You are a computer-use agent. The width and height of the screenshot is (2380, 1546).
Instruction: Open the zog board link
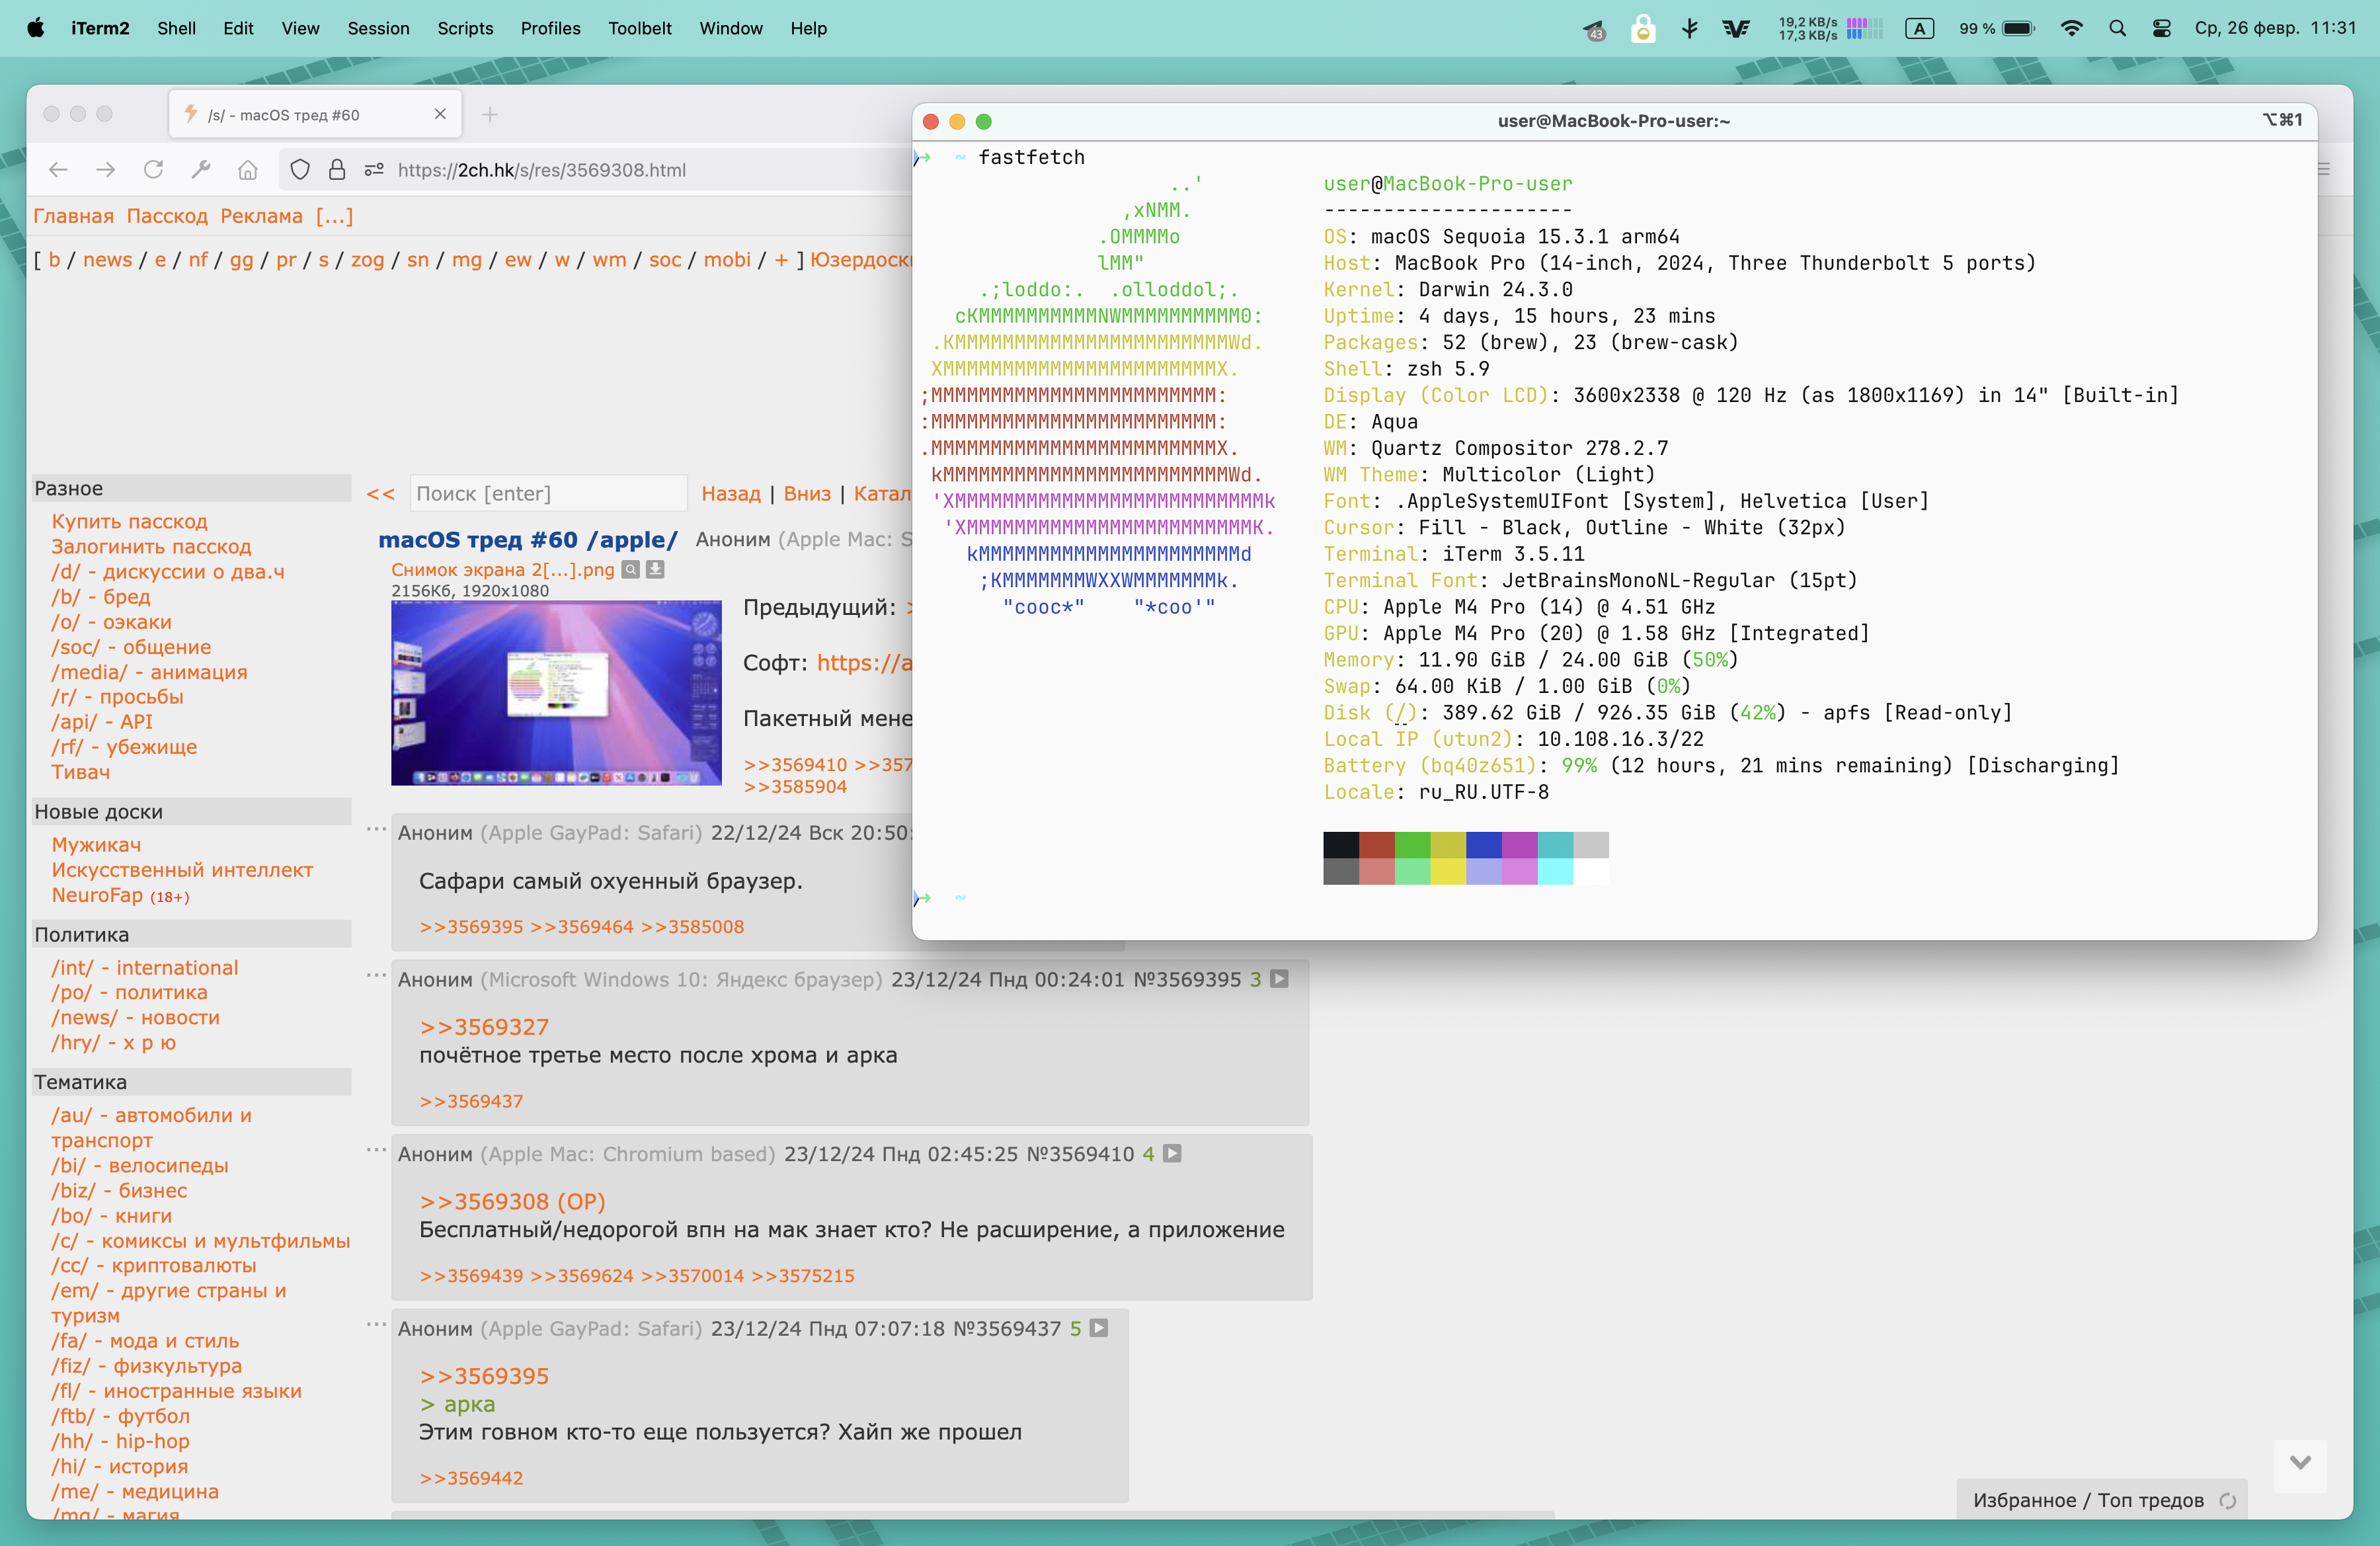click(x=367, y=260)
